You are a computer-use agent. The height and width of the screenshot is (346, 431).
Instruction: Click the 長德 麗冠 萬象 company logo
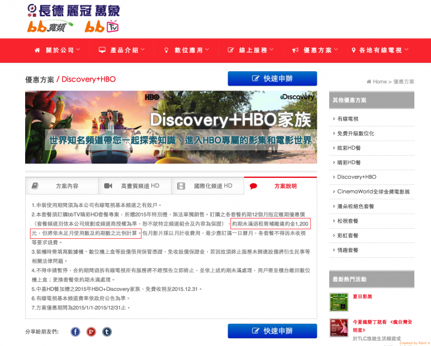[74, 10]
